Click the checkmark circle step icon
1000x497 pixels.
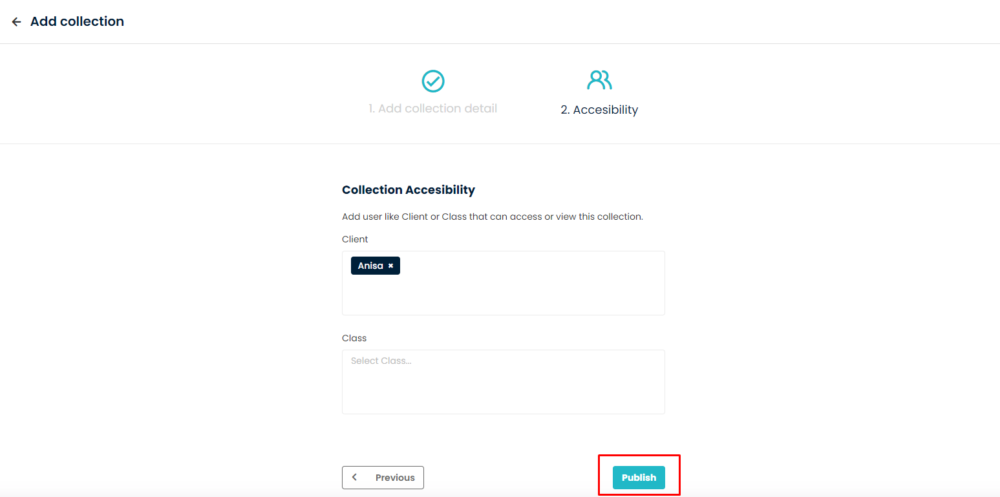433,81
